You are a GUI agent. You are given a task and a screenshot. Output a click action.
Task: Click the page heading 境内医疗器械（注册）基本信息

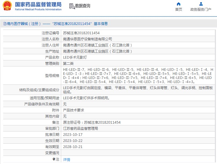[x=57, y=24]
